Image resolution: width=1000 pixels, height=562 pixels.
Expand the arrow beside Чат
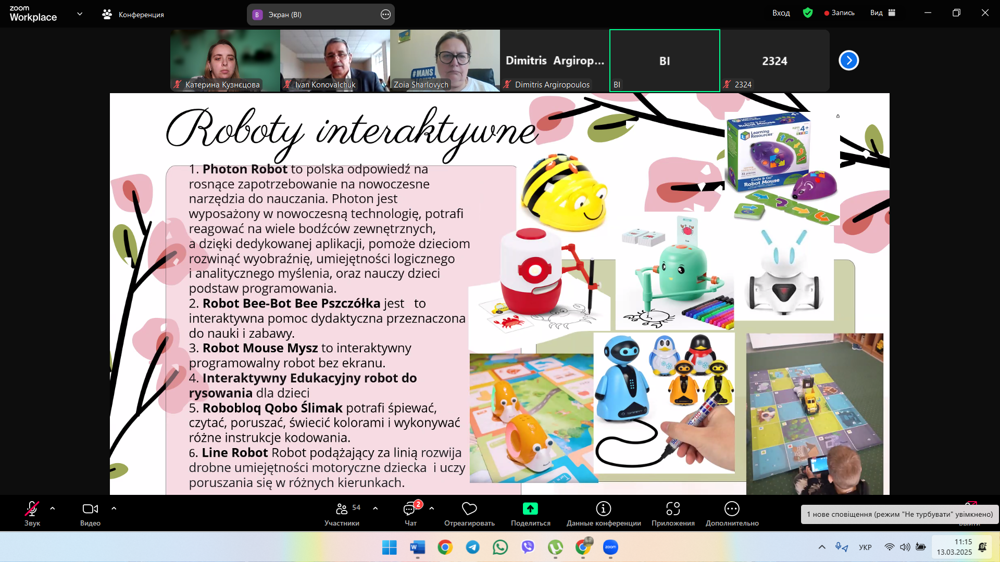pyautogui.click(x=432, y=508)
